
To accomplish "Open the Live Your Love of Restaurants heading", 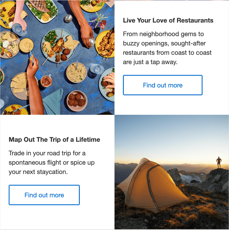I will [168, 20].
